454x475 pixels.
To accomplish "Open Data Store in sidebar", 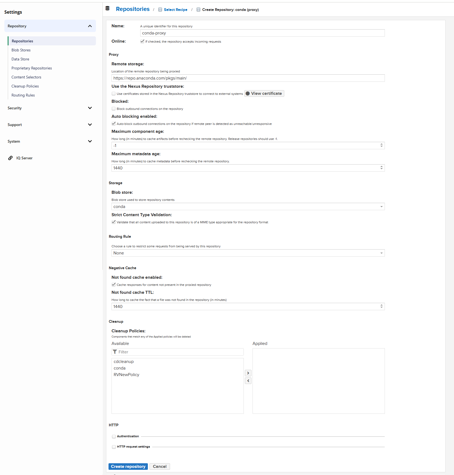I will [x=20, y=59].
